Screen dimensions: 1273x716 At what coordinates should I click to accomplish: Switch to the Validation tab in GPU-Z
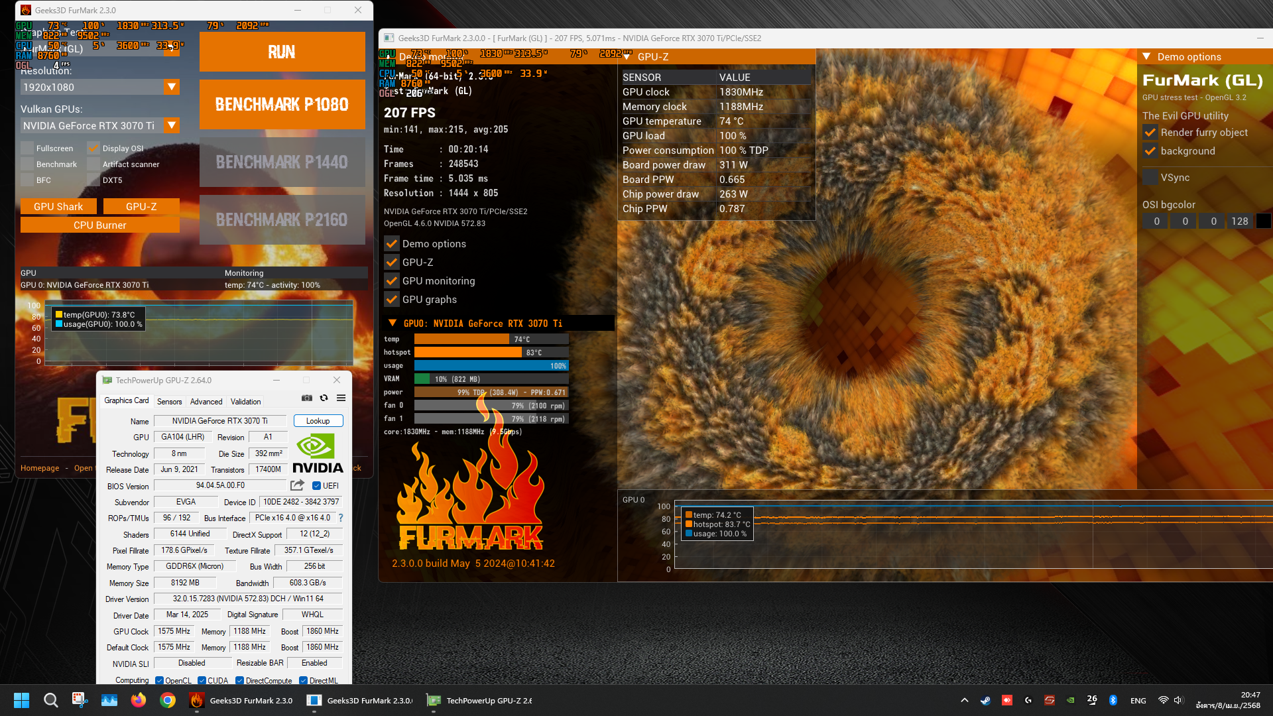tap(245, 401)
